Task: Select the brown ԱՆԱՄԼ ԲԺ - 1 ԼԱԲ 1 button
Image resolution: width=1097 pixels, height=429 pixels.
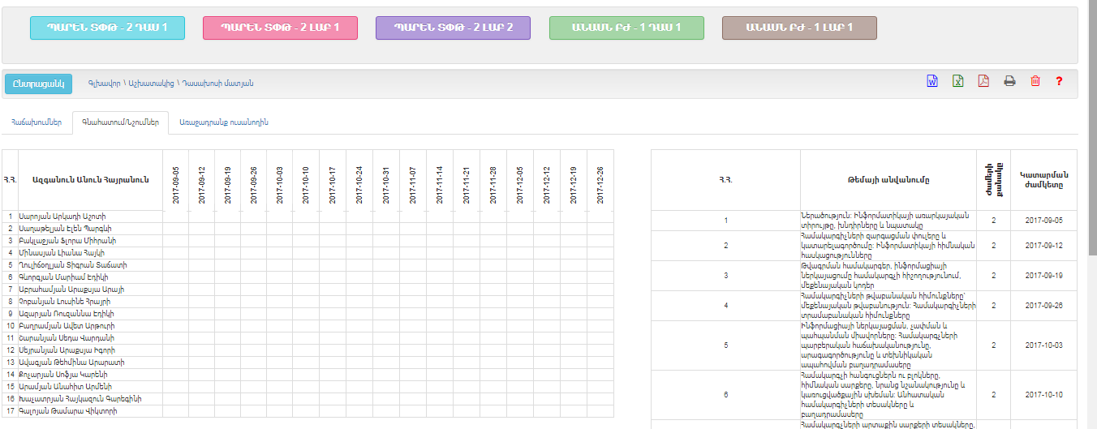Action: 799,28
